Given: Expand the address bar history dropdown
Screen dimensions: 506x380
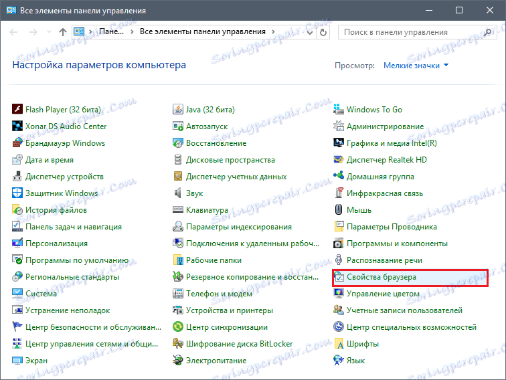Looking at the screenshot, I should [310, 32].
